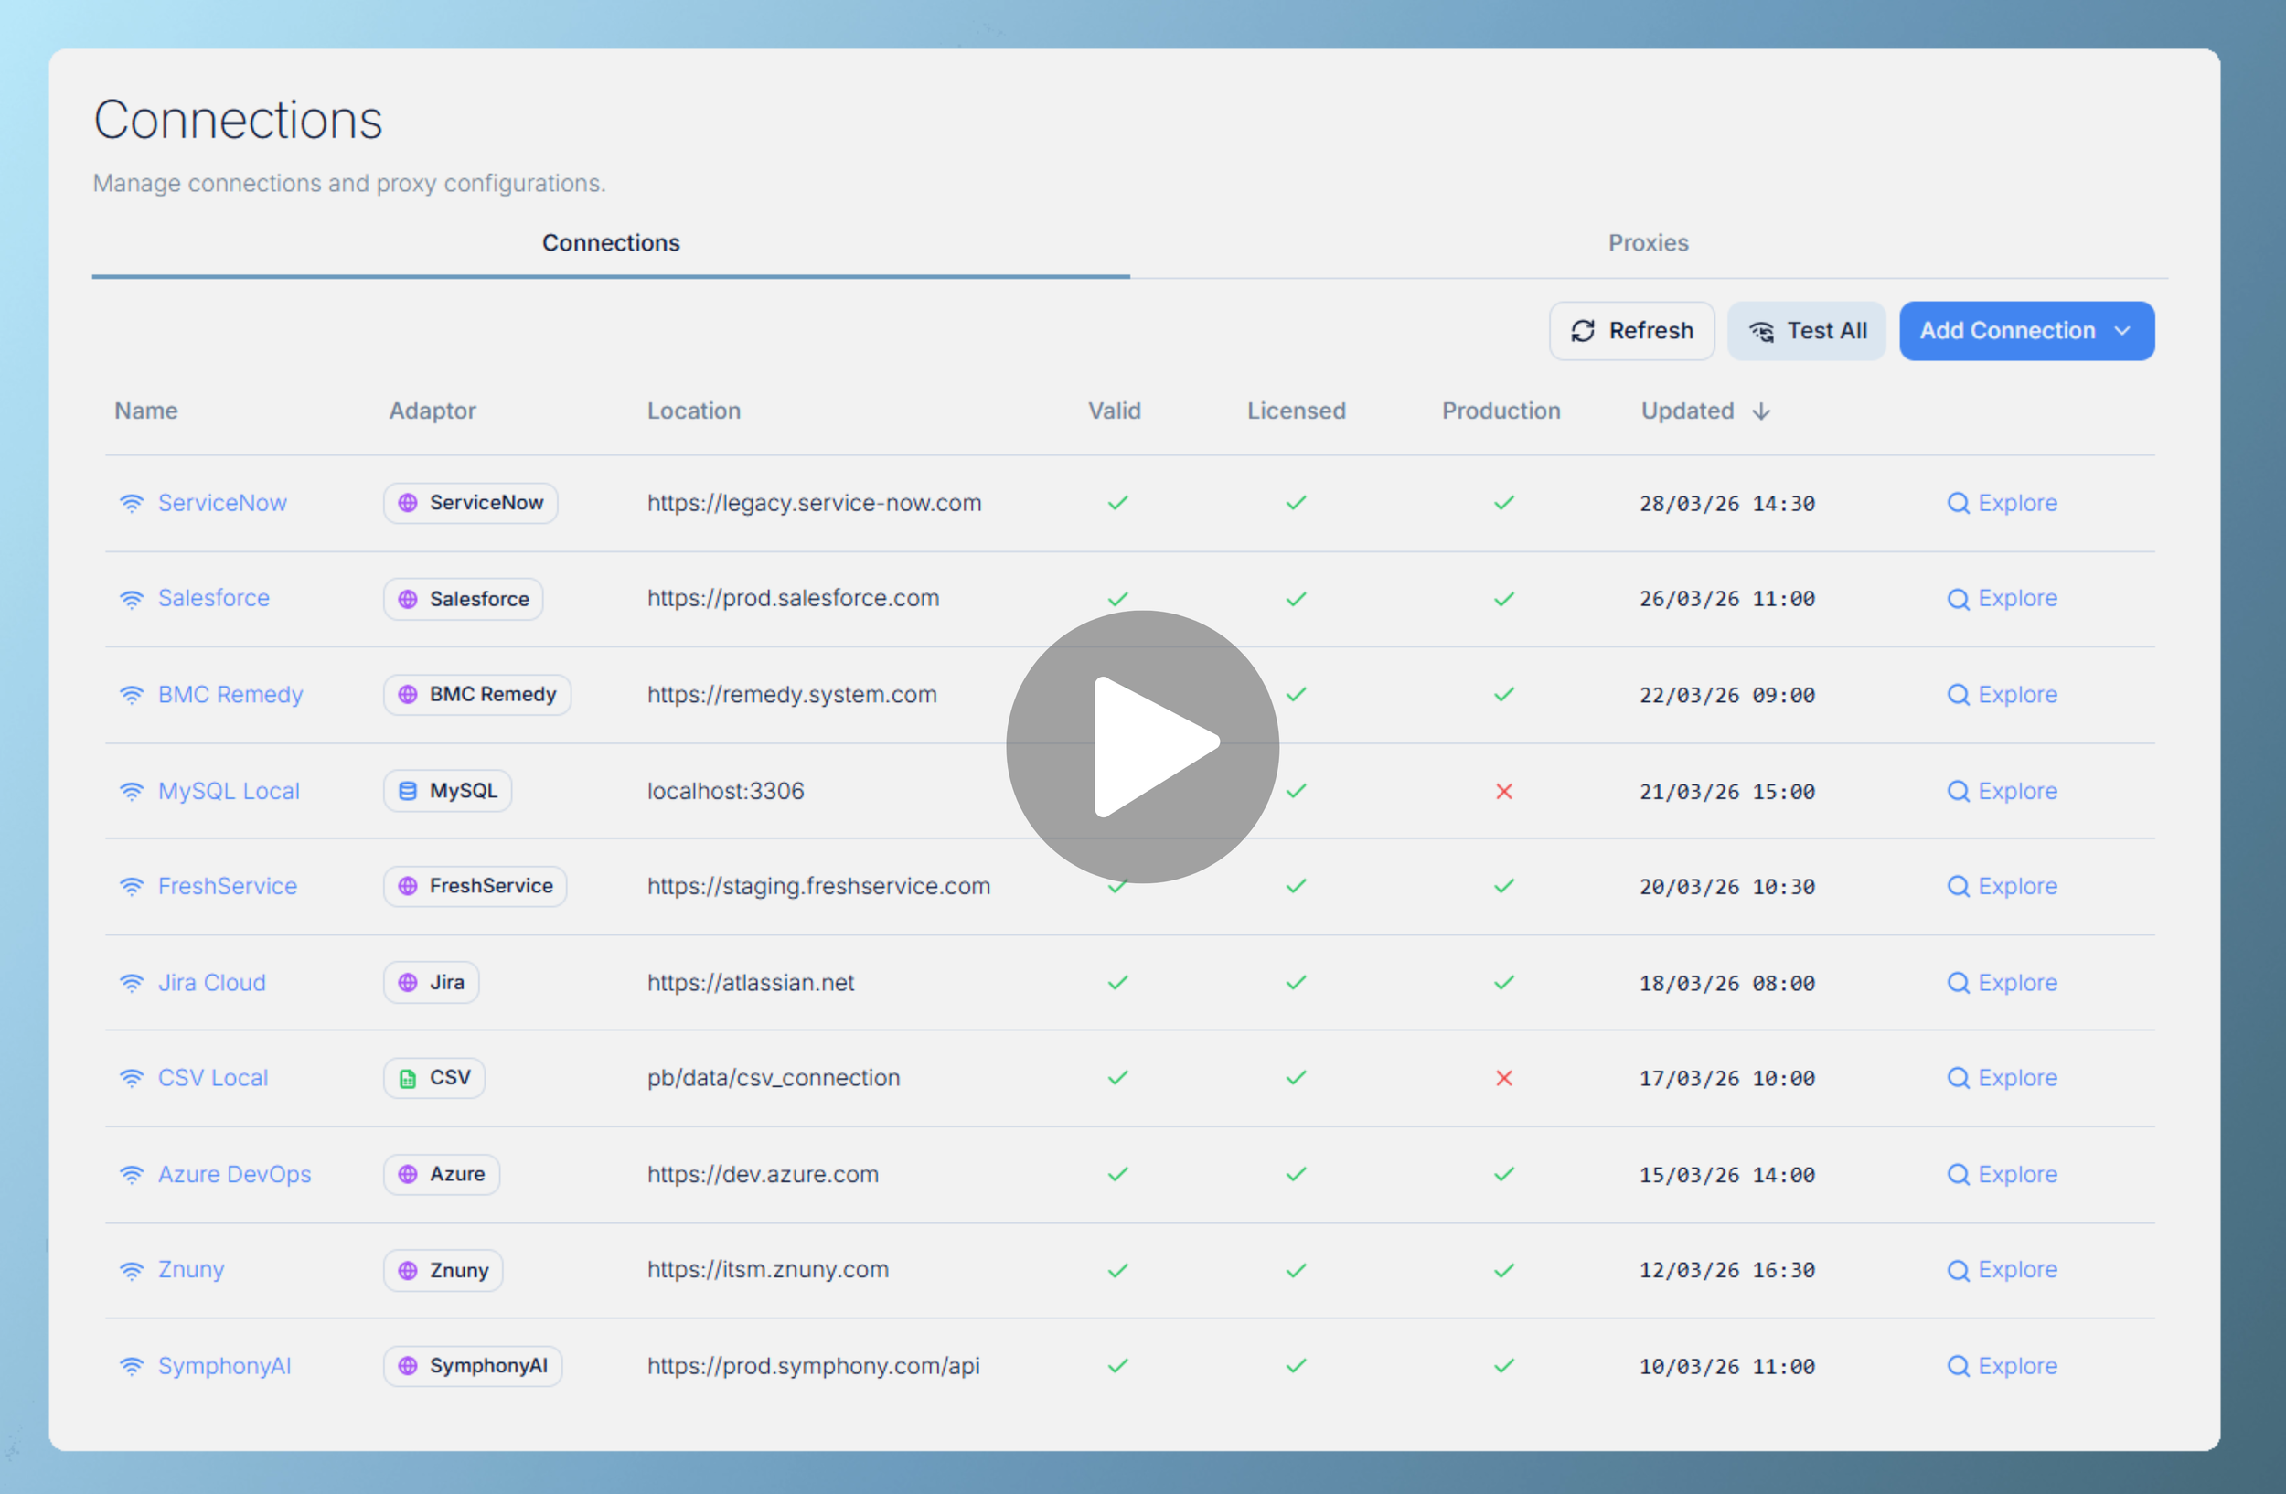Click the red Production cross for CSV Local
The height and width of the screenshot is (1494, 2286).
tap(1504, 1078)
